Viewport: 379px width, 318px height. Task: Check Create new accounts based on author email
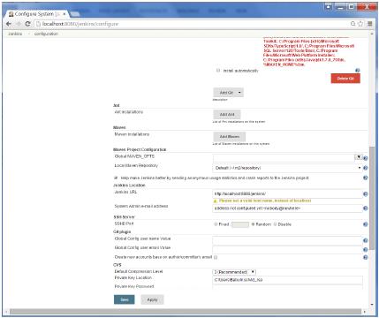[216, 257]
